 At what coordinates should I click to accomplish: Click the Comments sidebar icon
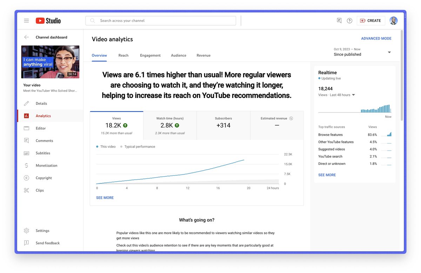tap(26, 141)
